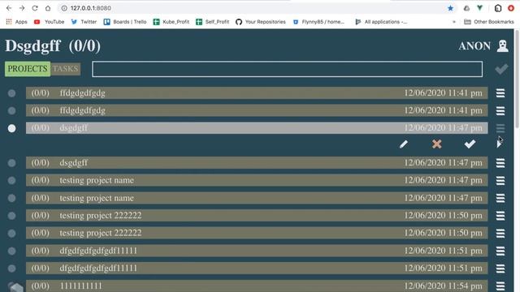Select the circle of the first ffdgdgdfgdg row
520x292 pixels.
[11, 93]
